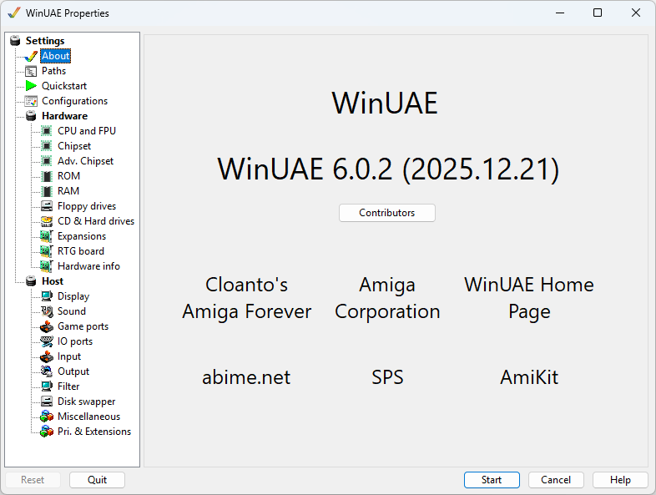Open the AmiKit link
Image resolution: width=656 pixels, height=495 pixels.
pos(529,377)
